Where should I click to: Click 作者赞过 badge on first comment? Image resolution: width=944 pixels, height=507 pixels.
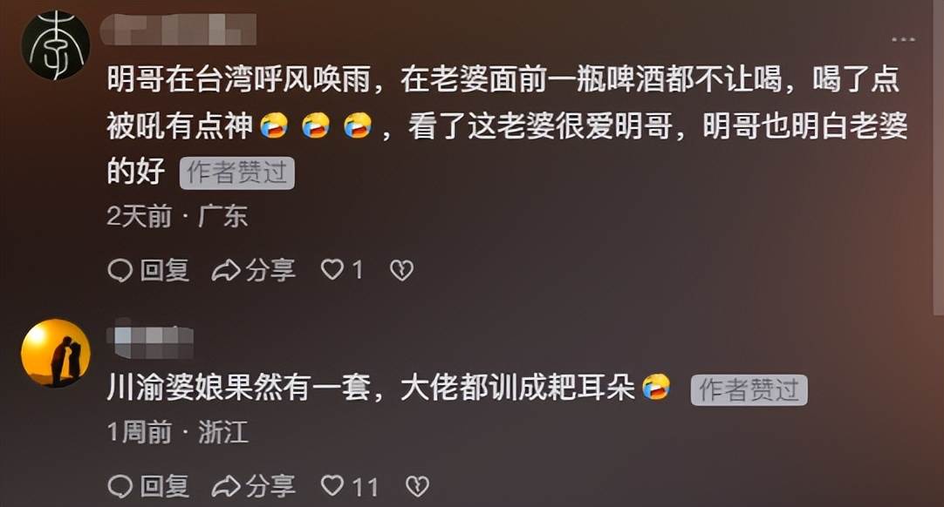pyautogui.click(x=237, y=173)
